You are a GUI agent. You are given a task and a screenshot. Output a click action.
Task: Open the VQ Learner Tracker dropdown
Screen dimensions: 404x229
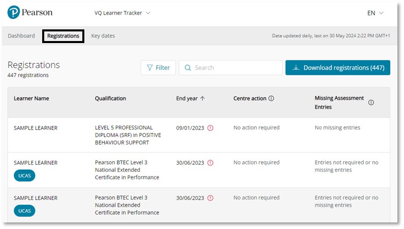122,13
